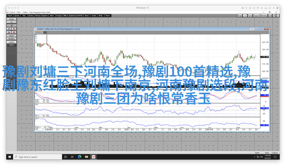Open Microsoft Edge from the taskbar

pos(80,157)
